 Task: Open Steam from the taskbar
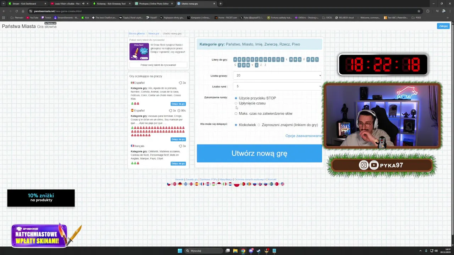(259, 251)
